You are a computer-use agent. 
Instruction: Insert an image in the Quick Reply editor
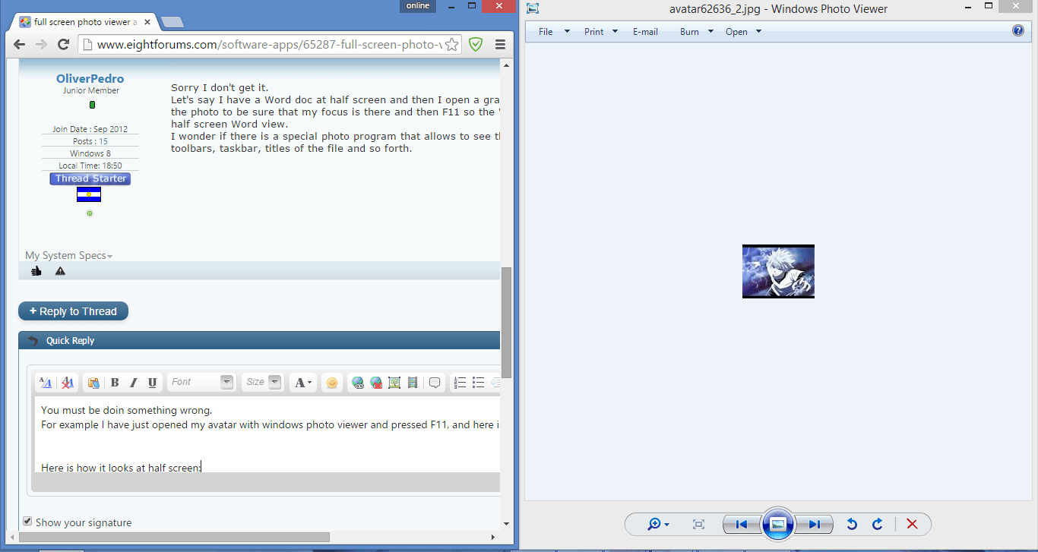tap(394, 382)
